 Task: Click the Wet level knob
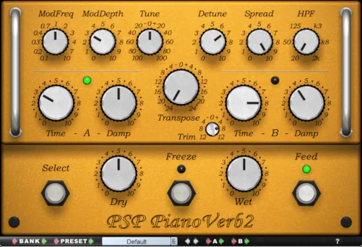click(x=244, y=173)
